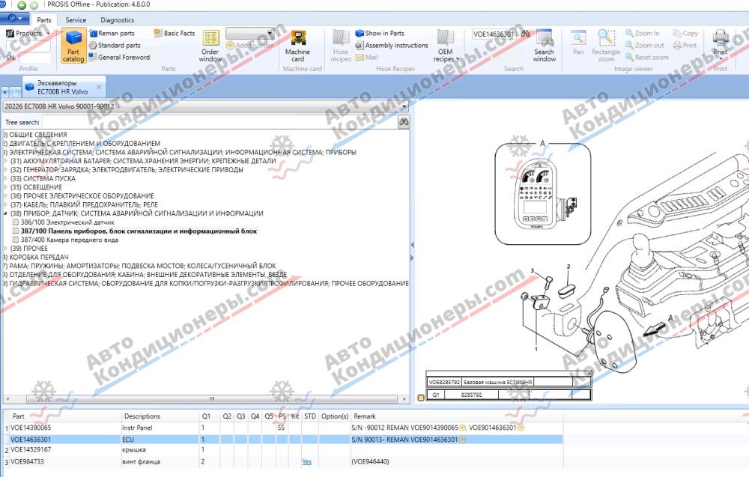749x477 pixels.
Task: Open OEM recipes menu
Action: pyautogui.click(x=446, y=46)
